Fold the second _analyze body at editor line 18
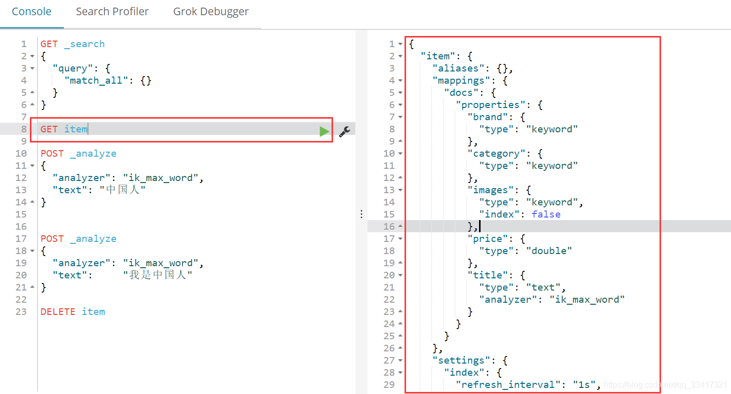 (x=32, y=251)
